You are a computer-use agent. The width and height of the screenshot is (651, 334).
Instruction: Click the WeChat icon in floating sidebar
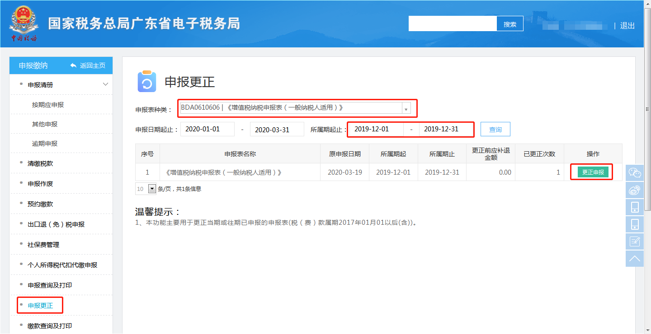click(635, 173)
